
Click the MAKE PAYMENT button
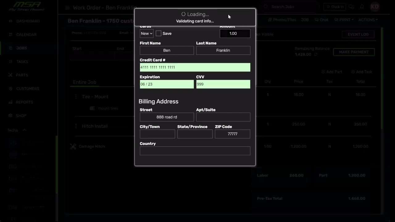click(x=354, y=52)
